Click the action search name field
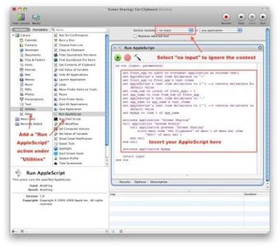Image resolution: width=280 pixels, height=248 pixels. 79,30
